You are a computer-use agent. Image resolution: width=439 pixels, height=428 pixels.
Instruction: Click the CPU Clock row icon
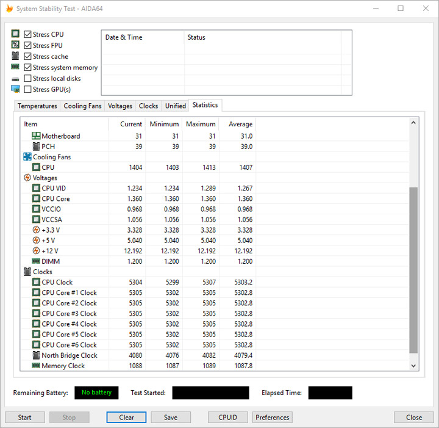click(x=36, y=282)
